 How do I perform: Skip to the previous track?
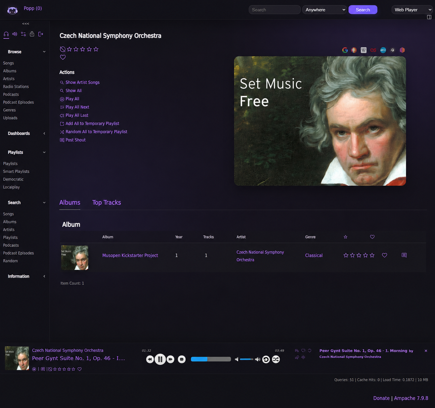(x=150, y=359)
